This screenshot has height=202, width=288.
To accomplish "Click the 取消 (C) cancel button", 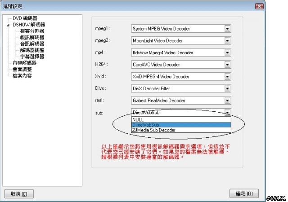I will coord(19,194).
